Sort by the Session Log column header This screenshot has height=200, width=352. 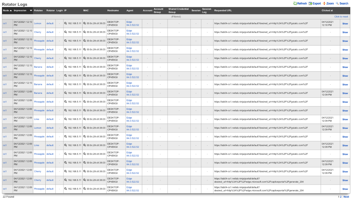[207, 11]
